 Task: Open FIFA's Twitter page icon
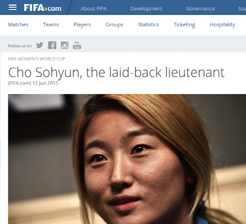click(40, 45)
